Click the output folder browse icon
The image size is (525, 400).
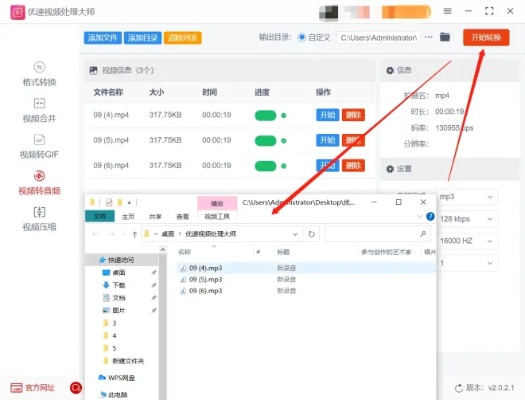coord(445,37)
